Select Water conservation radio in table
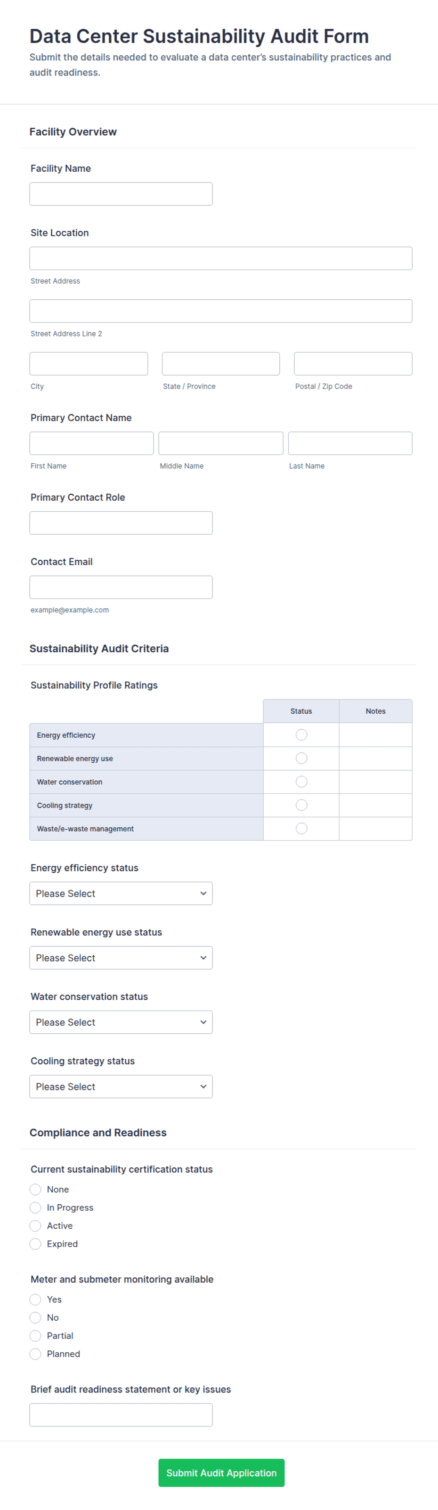The image size is (438, 1510). point(301,781)
